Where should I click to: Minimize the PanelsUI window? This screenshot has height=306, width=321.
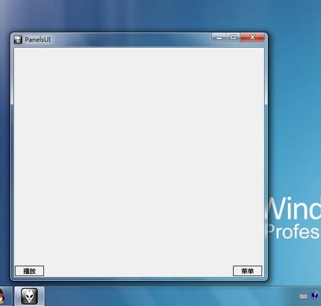(x=219, y=37)
